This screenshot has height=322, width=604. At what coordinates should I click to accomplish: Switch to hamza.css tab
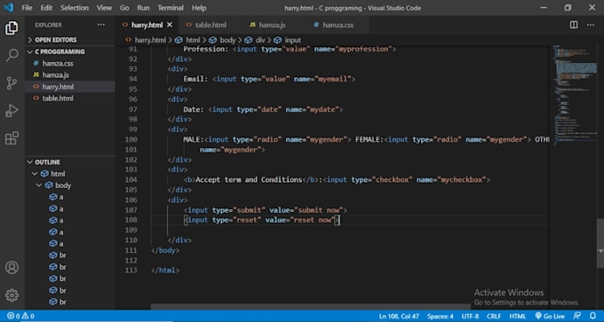[x=338, y=25]
